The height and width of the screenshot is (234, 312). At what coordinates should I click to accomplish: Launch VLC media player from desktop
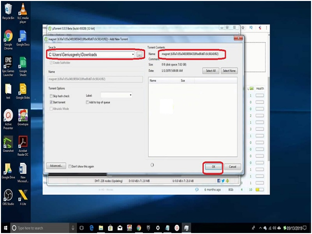click(23, 14)
